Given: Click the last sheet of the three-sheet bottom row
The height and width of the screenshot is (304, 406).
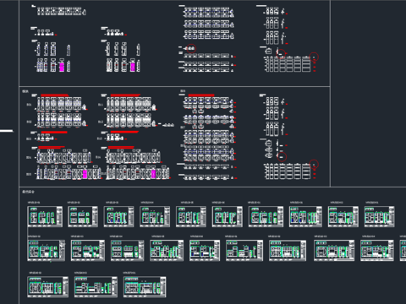Looking at the screenshot, I should point(145,287).
